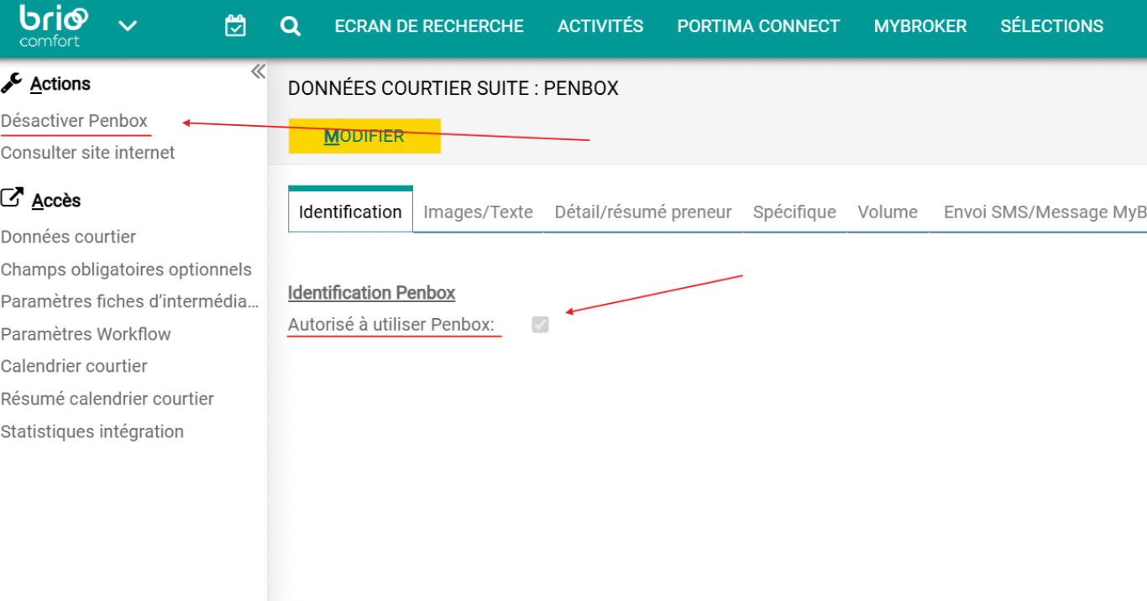Open the MyBroker menu
The image size is (1147, 601).
pyautogui.click(x=920, y=26)
